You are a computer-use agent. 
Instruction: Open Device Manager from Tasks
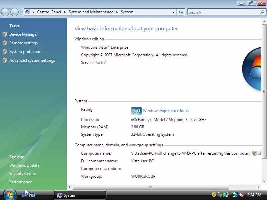(23, 34)
